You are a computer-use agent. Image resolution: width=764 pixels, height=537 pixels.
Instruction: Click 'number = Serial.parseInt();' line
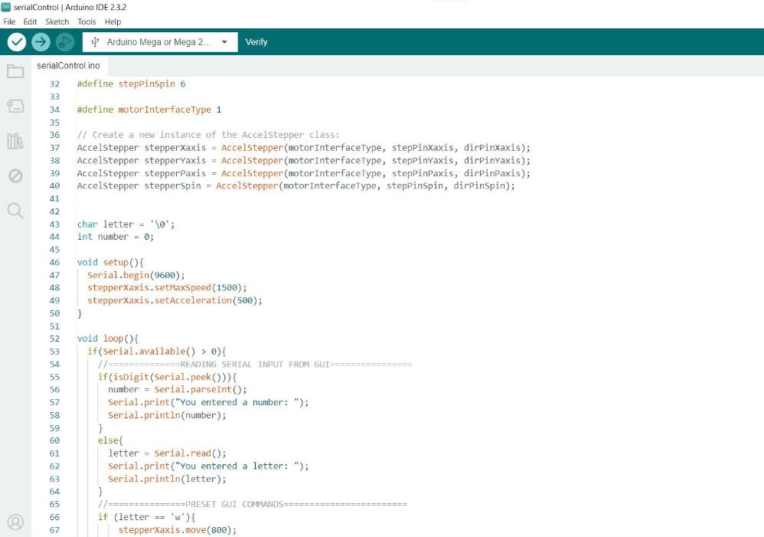coord(178,390)
